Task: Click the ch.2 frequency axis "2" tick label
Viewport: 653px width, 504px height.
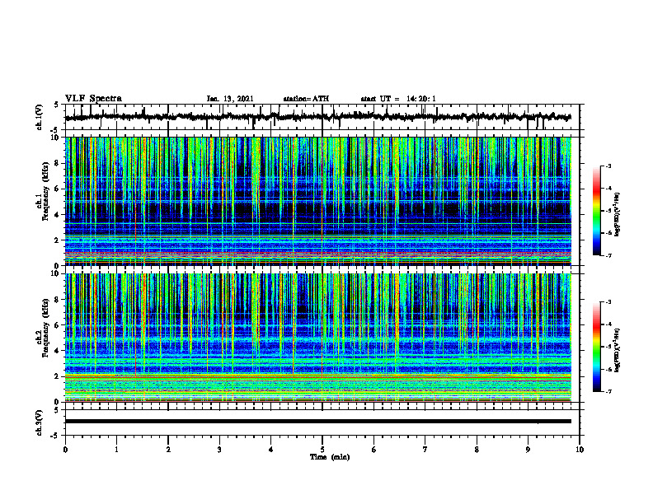Action: click(x=59, y=376)
